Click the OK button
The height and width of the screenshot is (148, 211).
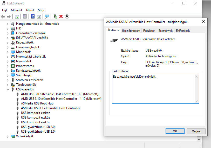(x=175, y=131)
